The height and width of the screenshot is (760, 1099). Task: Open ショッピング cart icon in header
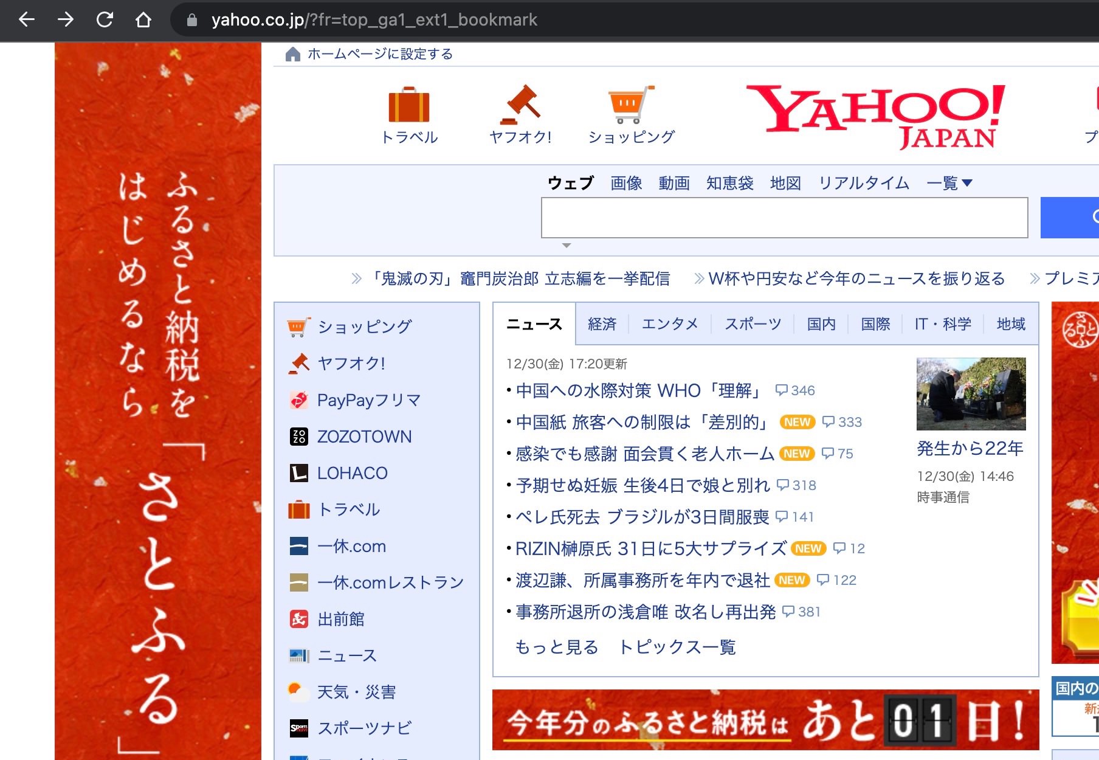[x=631, y=105]
